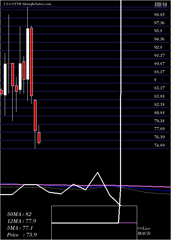Click the 100.84 top price label
The image size is (171, 240).
pos(160,4)
